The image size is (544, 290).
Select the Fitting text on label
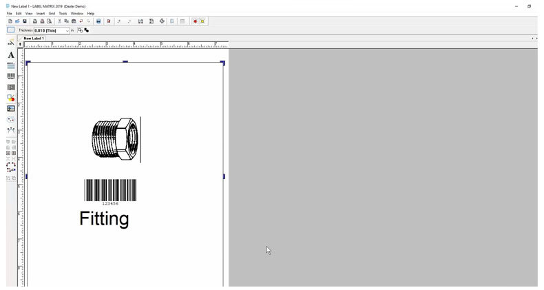[x=104, y=219]
